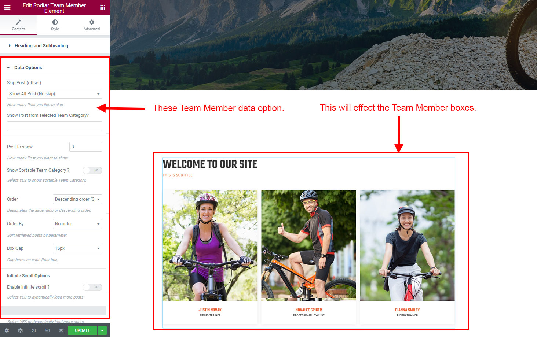Open the Settings gear in bottom bar
The height and width of the screenshot is (337, 537).
pyautogui.click(x=7, y=330)
